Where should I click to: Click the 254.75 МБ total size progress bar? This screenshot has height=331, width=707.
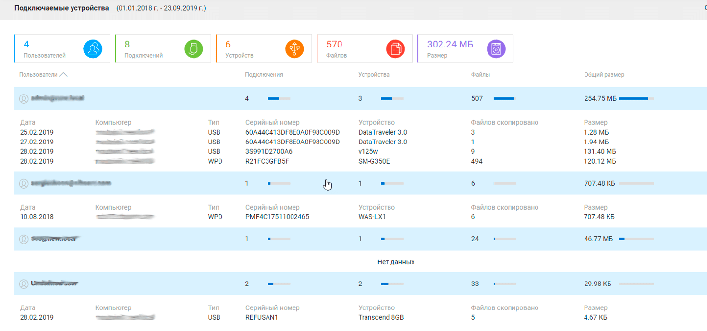pyautogui.click(x=636, y=99)
